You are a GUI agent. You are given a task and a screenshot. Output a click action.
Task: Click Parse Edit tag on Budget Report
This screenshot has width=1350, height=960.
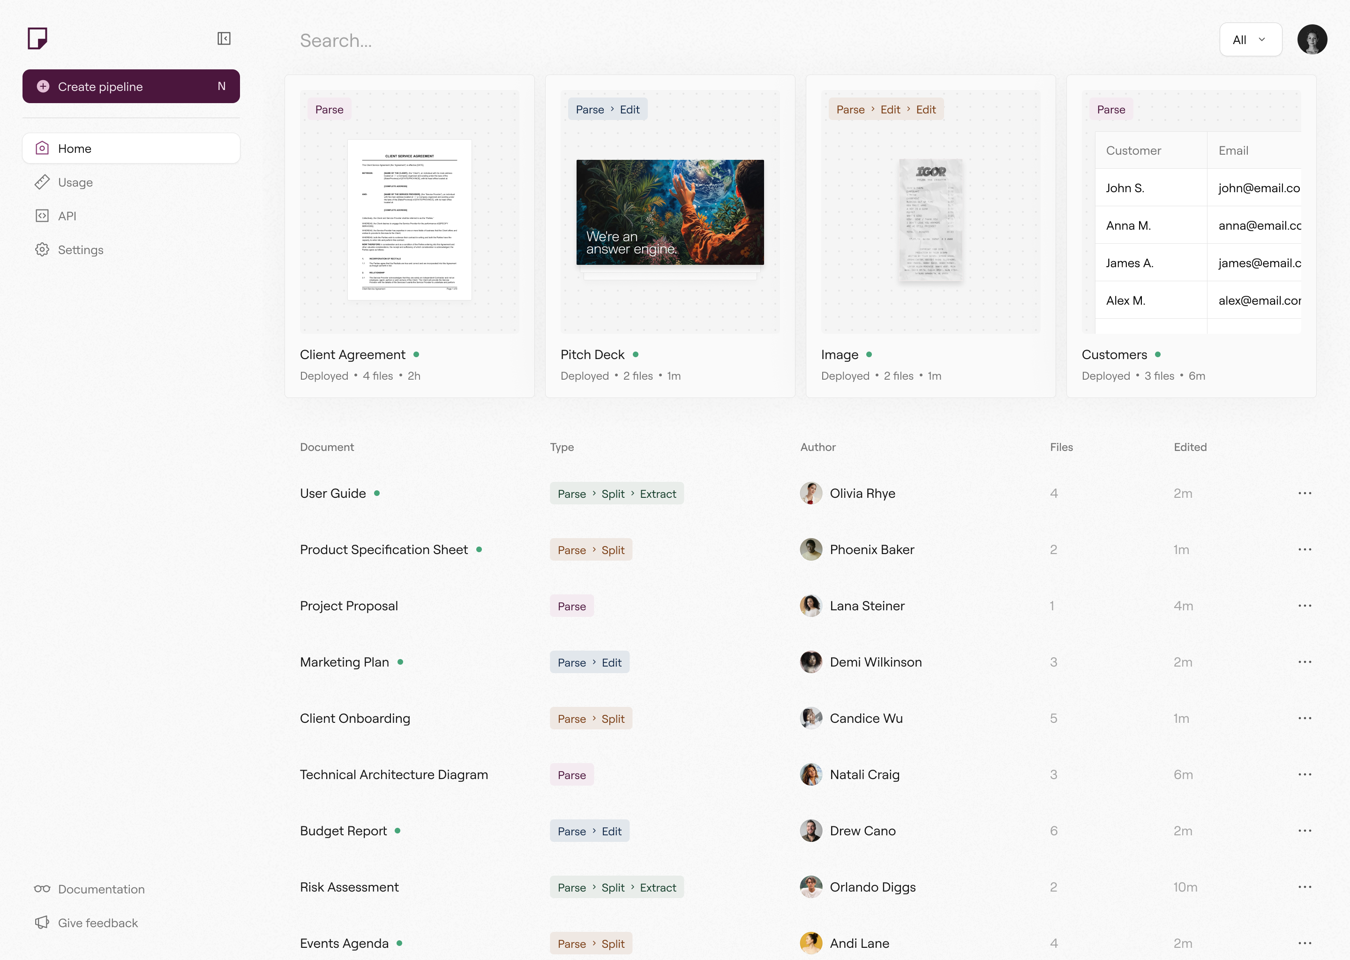(x=589, y=831)
